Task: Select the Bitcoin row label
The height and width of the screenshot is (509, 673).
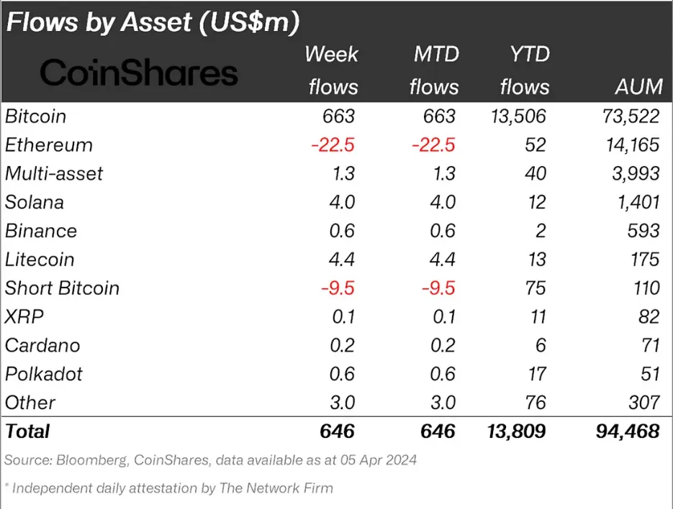Action: tap(35, 116)
